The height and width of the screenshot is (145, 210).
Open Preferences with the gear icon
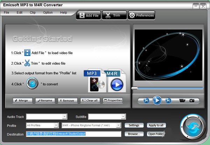coord(141,15)
